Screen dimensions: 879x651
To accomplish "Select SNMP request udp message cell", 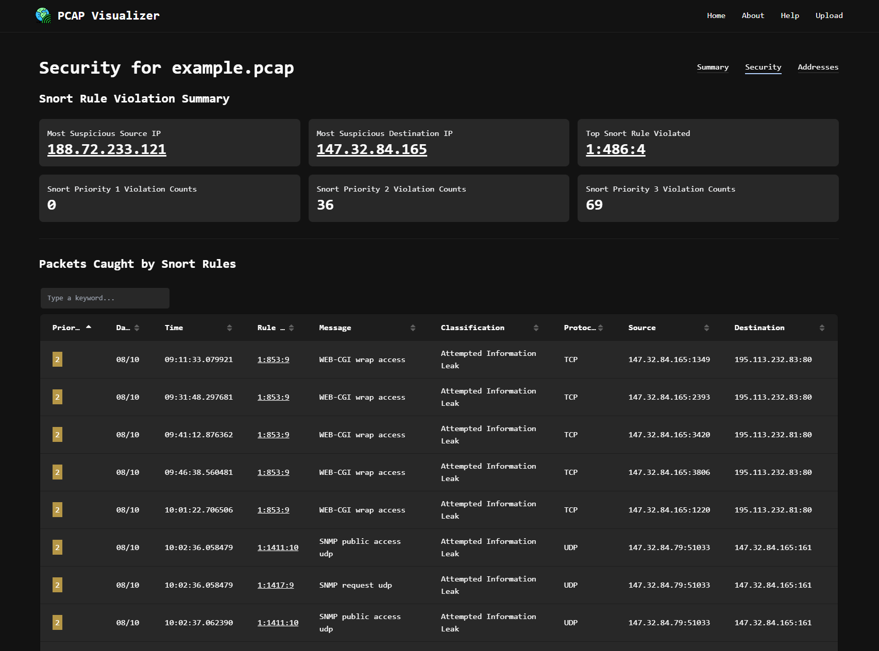I will [x=356, y=585].
